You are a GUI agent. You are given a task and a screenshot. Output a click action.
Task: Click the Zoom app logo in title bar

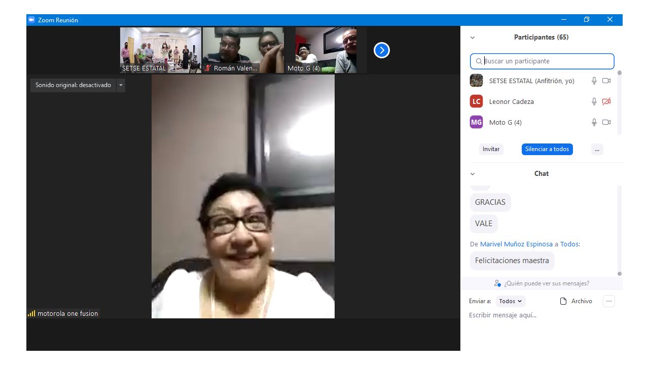tap(31, 20)
